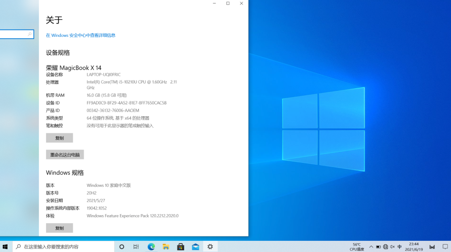This screenshot has height=252, width=451.
Task: Check the battery status tray icon
Action: pos(378,247)
